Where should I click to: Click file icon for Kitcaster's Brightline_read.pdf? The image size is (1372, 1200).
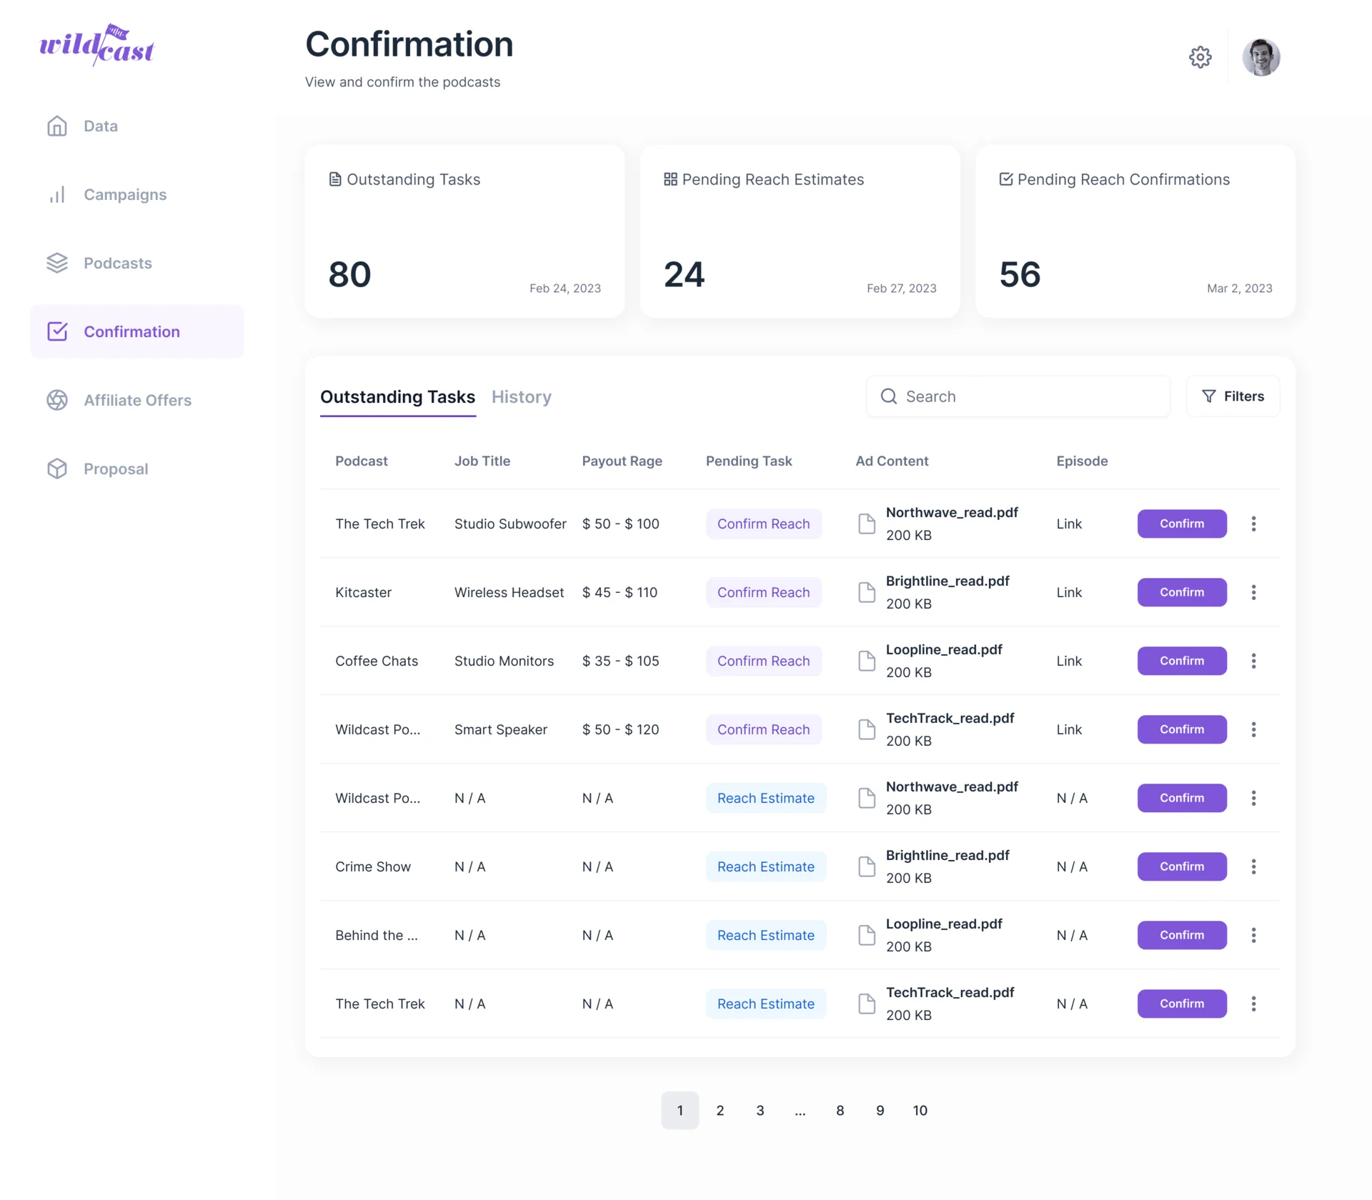coord(866,592)
